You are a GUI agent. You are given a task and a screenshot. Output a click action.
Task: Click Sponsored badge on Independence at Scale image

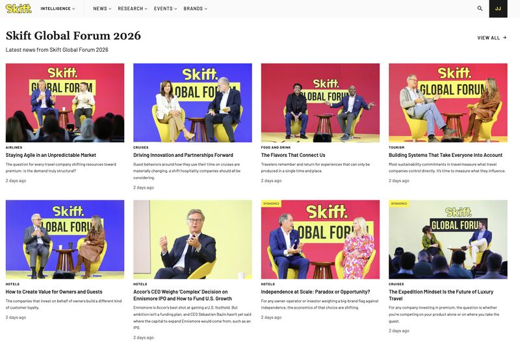(271, 204)
